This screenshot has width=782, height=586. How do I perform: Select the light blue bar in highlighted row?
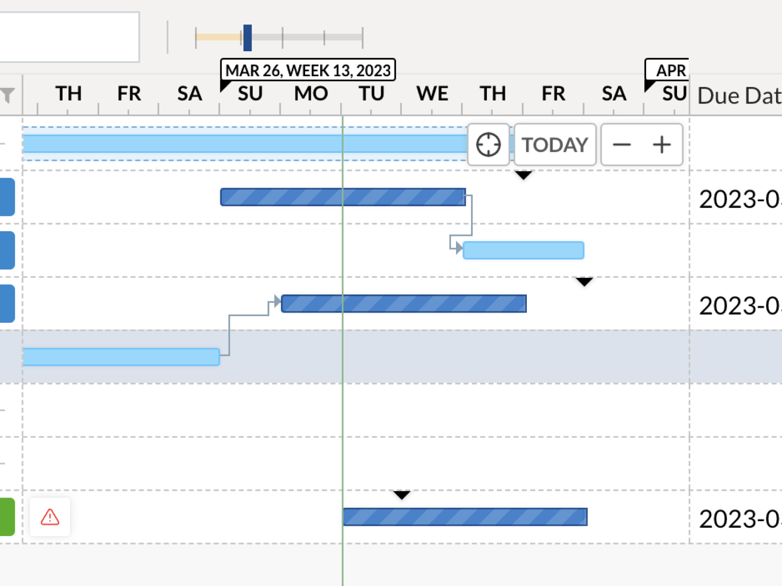pyautogui.click(x=121, y=356)
